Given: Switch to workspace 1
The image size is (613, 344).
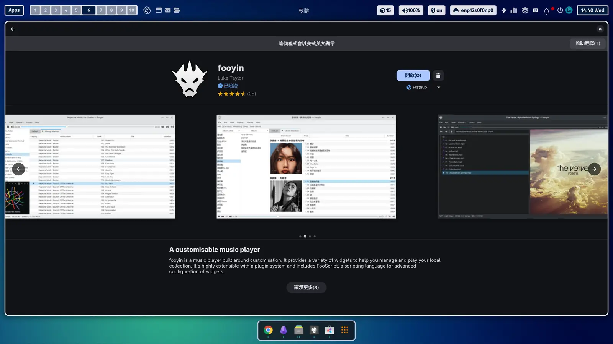Looking at the screenshot, I should (x=35, y=10).
